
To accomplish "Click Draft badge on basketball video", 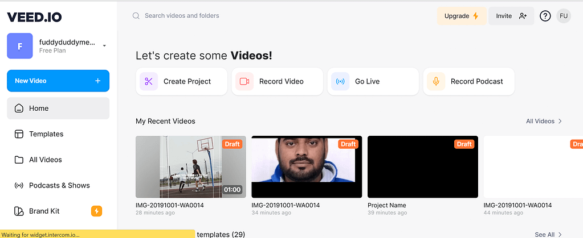I will (x=232, y=144).
